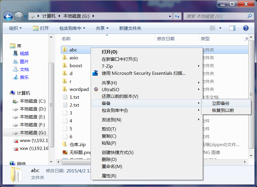Click the 打开 toolbar button
The image size is (257, 187).
tap(41, 28)
